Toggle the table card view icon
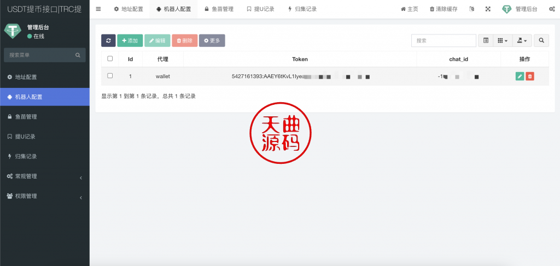Image resolution: width=560 pixels, height=266 pixels. [486, 40]
